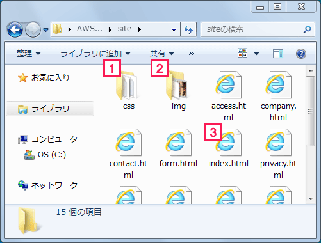Click the コンピューター icon in sidebar
Screen dimensions: 321x243
pos(23,139)
